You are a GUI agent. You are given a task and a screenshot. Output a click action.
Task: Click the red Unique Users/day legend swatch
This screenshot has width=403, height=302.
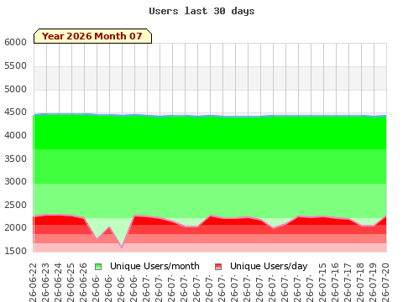pos(218,267)
